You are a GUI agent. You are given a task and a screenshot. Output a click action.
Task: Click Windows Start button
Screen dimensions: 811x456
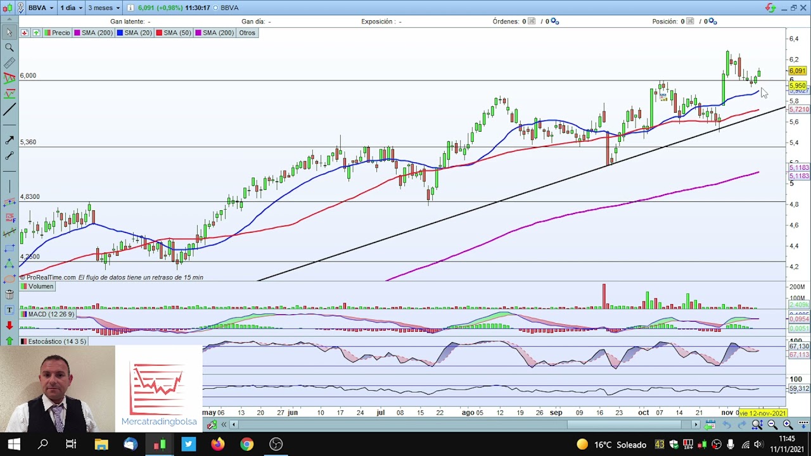[14, 444]
